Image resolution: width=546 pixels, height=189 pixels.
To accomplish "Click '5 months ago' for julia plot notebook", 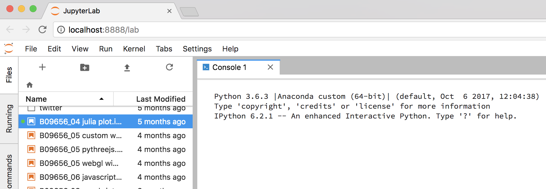I will point(162,122).
